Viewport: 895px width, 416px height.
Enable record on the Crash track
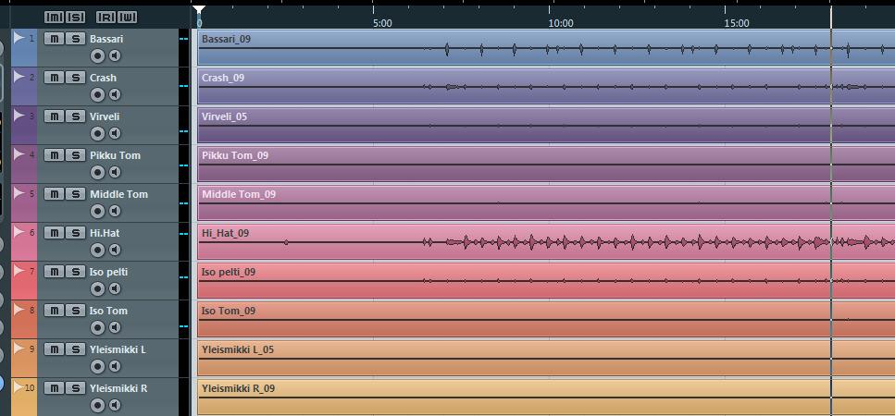click(x=97, y=94)
